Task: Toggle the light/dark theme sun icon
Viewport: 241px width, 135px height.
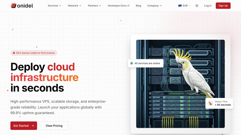Action: pos(197,6)
